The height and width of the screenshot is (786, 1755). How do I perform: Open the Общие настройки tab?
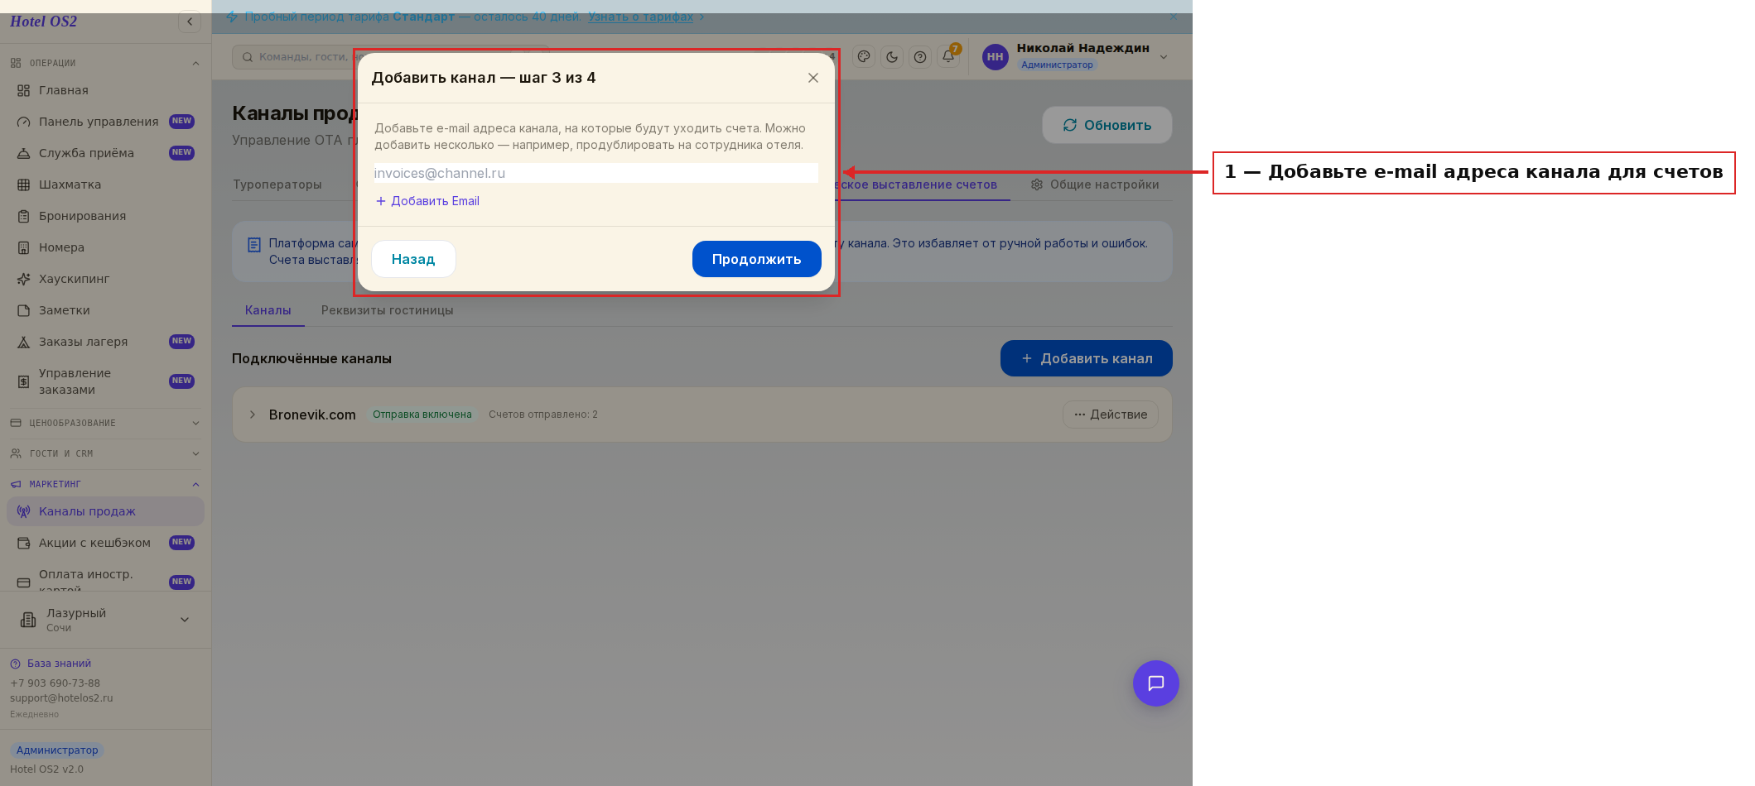[1095, 185]
